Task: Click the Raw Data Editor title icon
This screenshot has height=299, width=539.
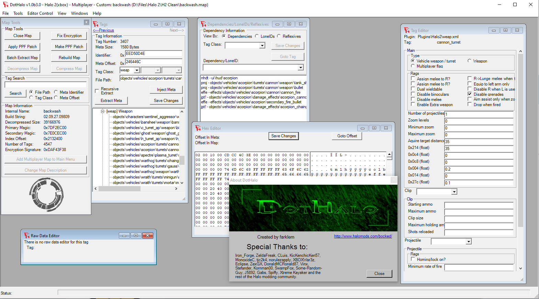Action: pyautogui.click(x=27, y=235)
